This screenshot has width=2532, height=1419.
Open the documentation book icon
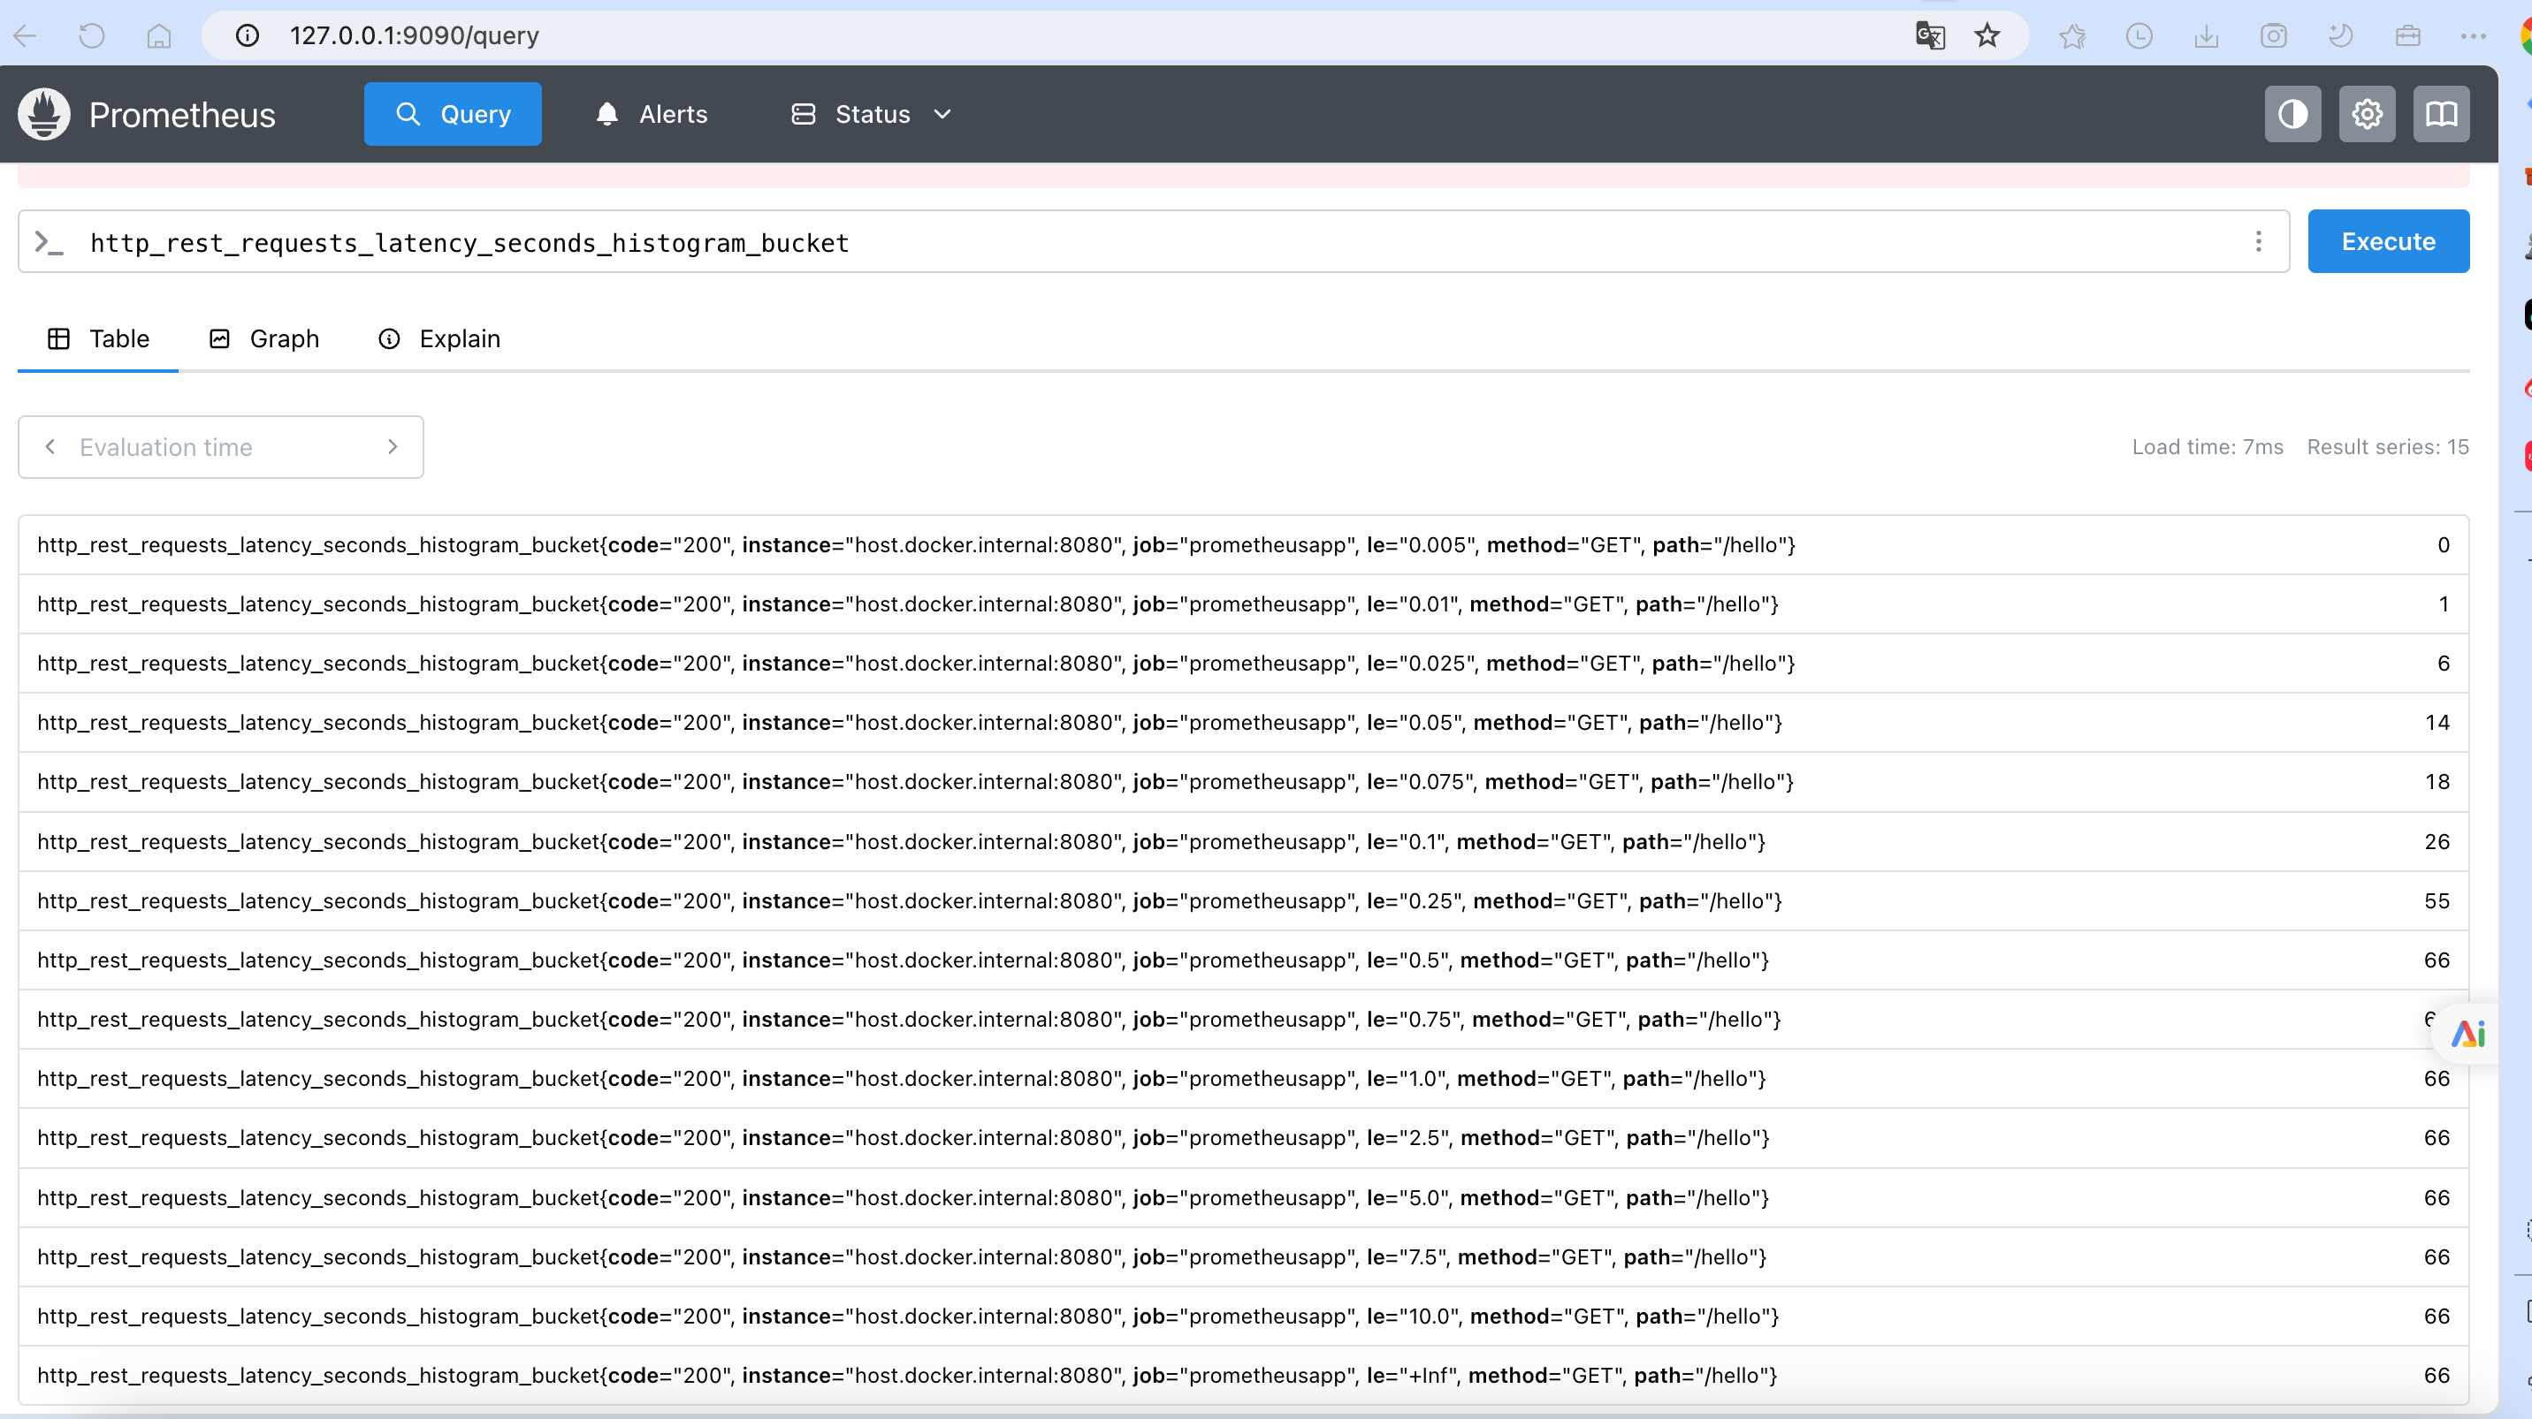point(2441,114)
